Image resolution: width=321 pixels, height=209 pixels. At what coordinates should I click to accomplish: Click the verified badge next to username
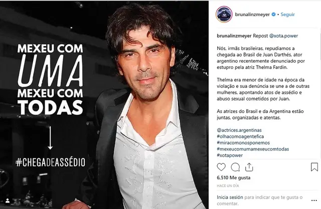[x=273, y=14]
